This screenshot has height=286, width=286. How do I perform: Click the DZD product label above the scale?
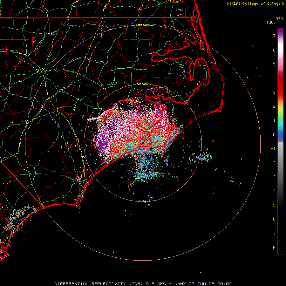click(x=279, y=19)
